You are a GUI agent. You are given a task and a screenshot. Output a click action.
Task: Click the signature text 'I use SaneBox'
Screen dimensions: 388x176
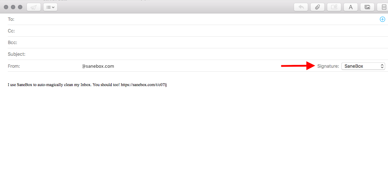coord(21,85)
